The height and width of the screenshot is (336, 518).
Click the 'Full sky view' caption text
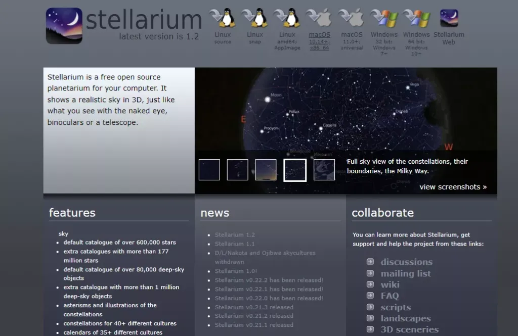407,166
